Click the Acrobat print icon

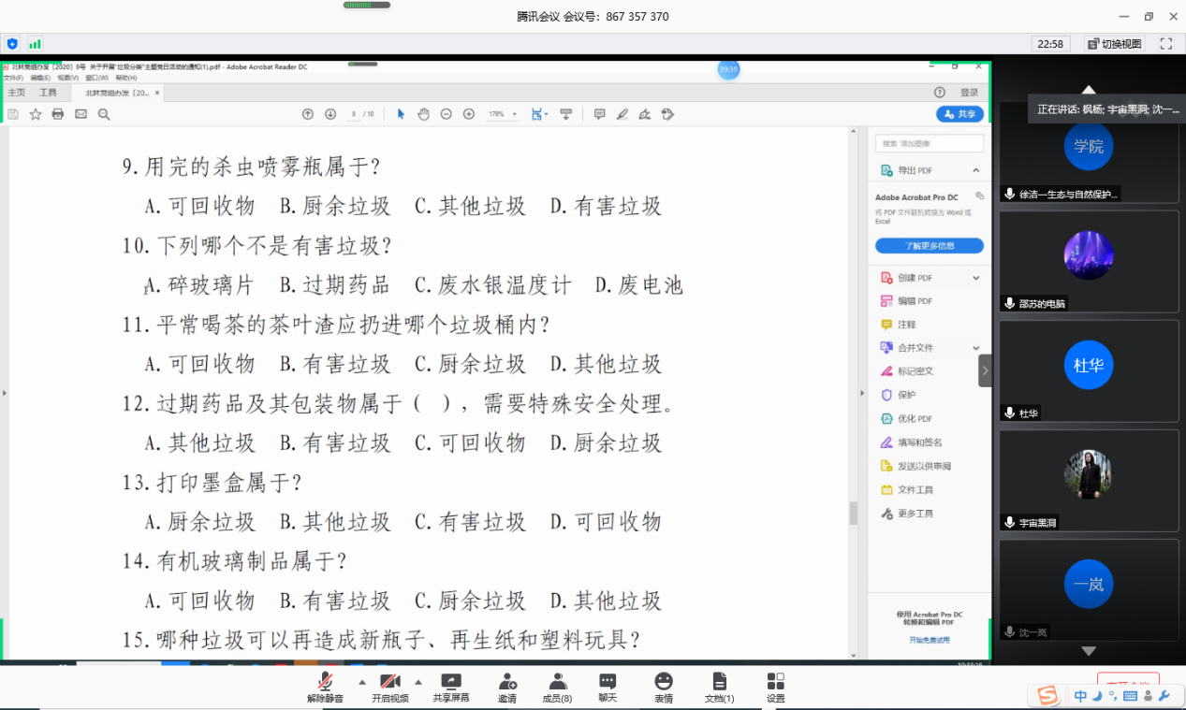click(x=58, y=114)
